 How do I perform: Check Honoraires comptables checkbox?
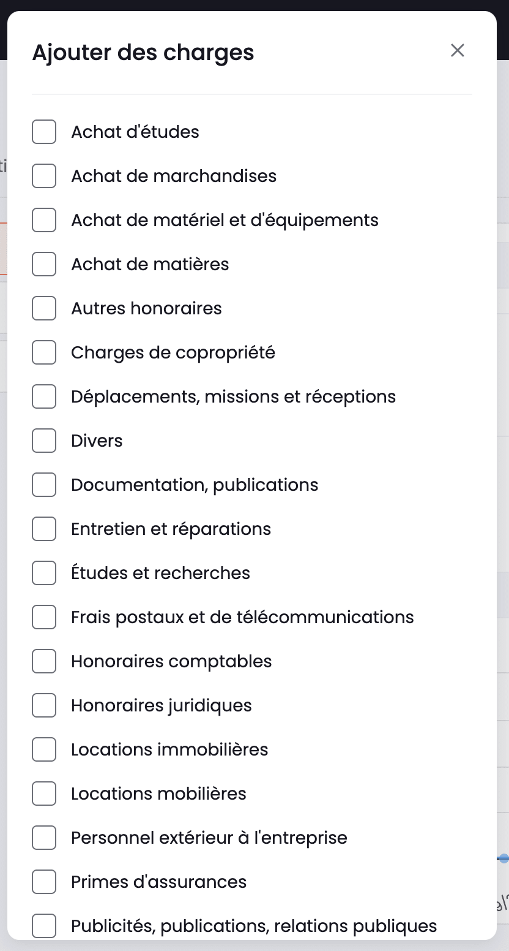coord(44,661)
